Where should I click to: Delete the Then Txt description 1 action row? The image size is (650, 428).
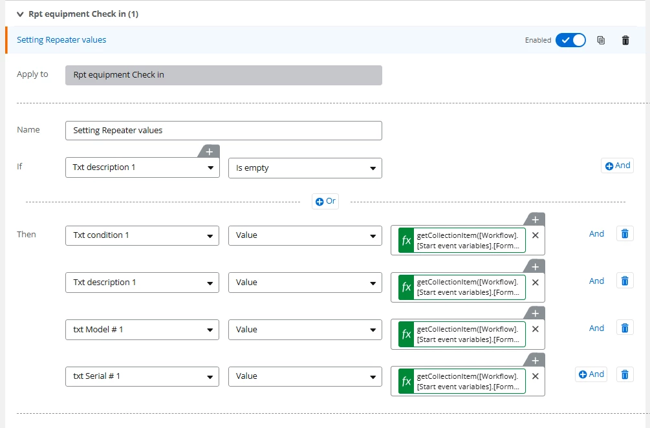point(625,281)
